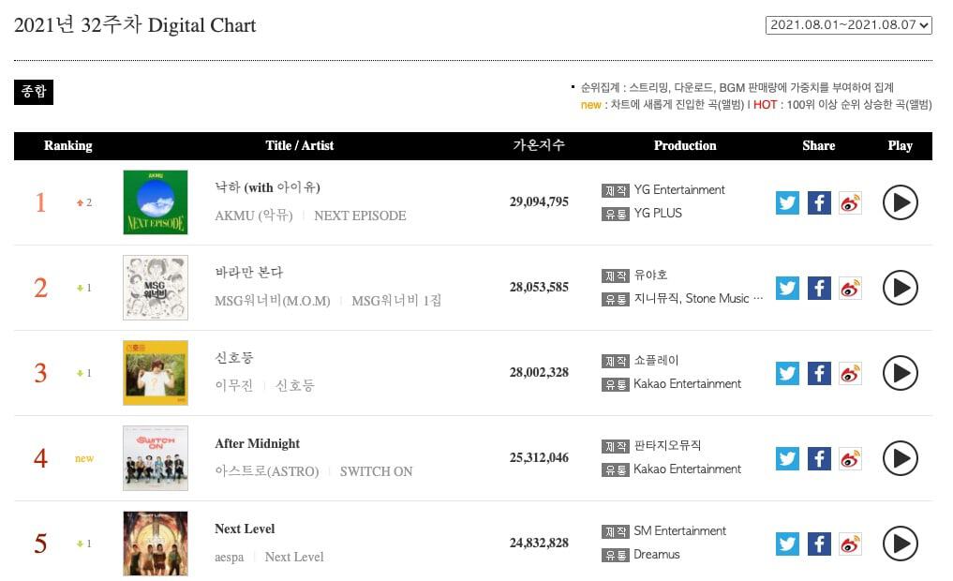Select the 종합 chart tab
Viewport: 953px width, 581px height.
(34, 92)
